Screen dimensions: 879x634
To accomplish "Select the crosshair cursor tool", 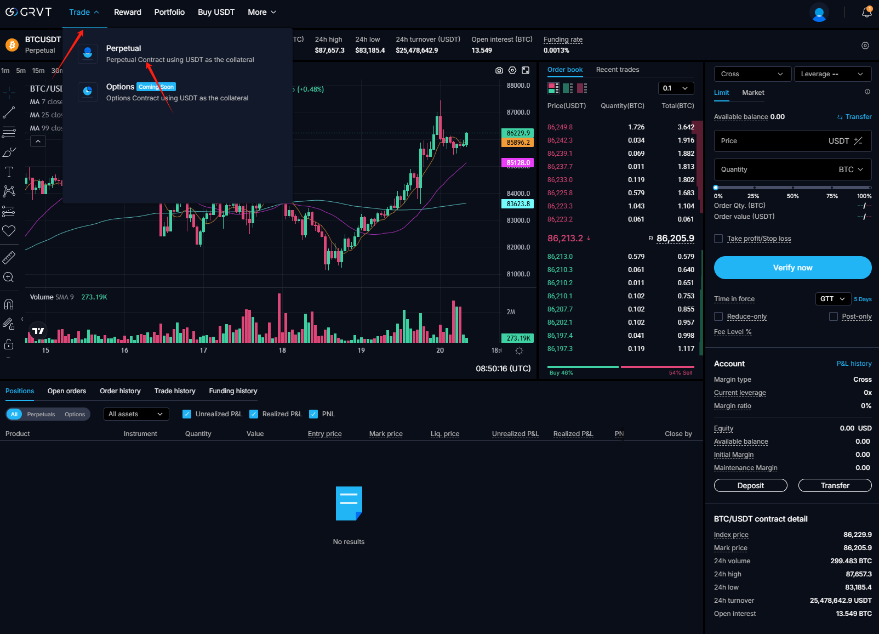I will click(x=9, y=93).
